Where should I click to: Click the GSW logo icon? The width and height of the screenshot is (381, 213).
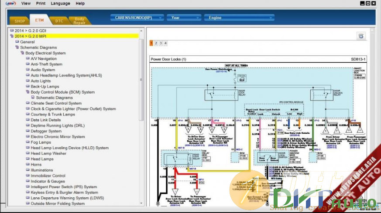point(10,3)
